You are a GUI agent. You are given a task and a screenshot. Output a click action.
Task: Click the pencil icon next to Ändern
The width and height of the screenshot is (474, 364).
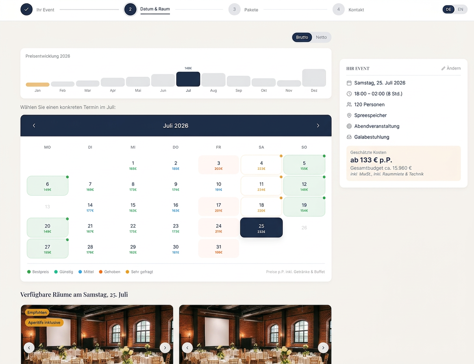click(x=444, y=68)
